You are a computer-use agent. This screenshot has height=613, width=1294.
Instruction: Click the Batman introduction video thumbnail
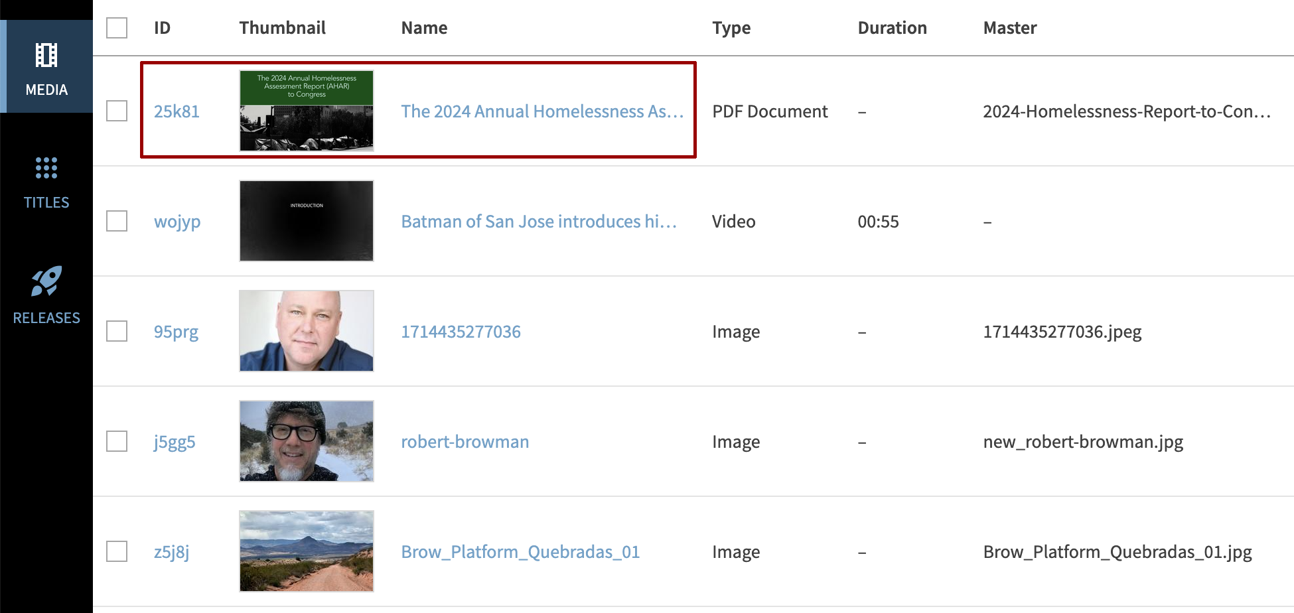tap(306, 221)
